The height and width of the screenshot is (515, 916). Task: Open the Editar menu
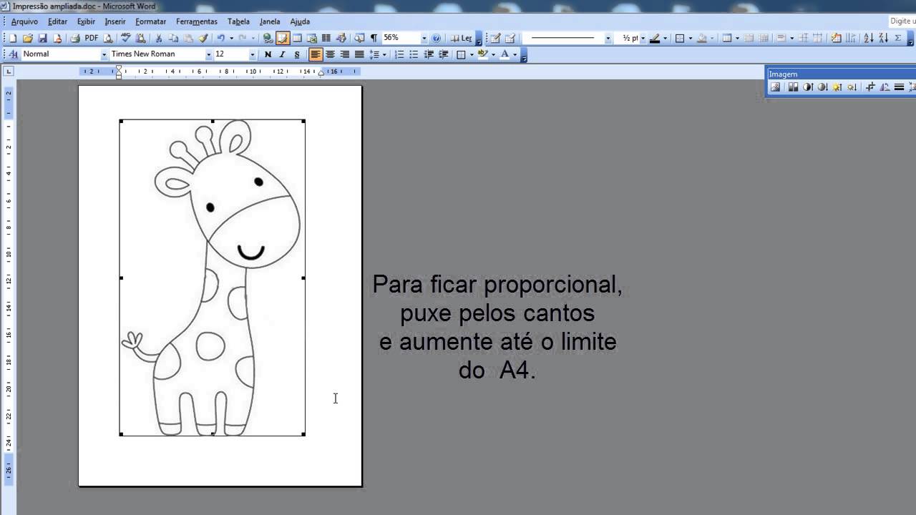click(x=57, y=21)
